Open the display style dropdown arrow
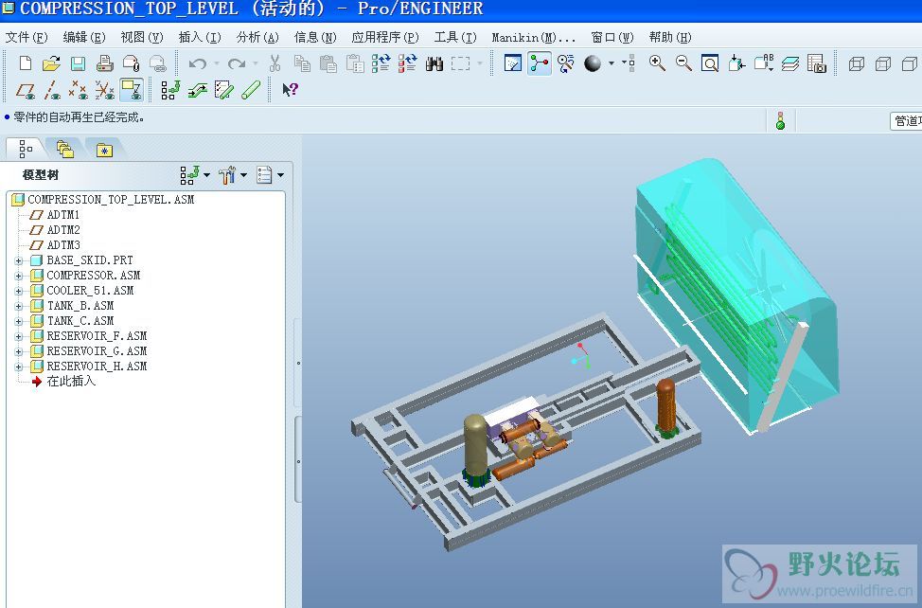 [612, 63]
